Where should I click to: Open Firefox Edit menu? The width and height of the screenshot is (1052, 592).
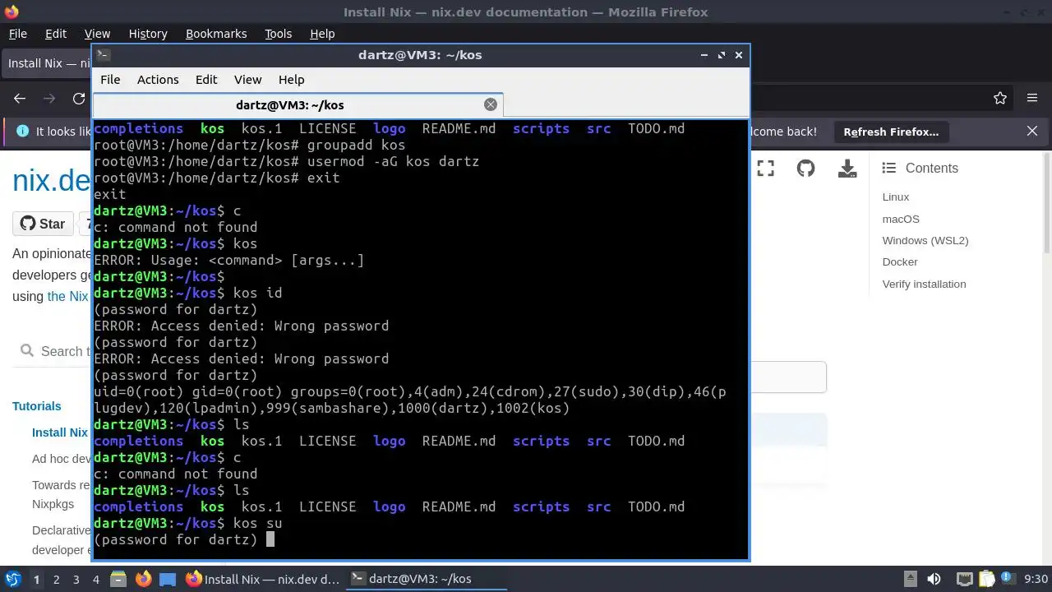coord(56,34)
